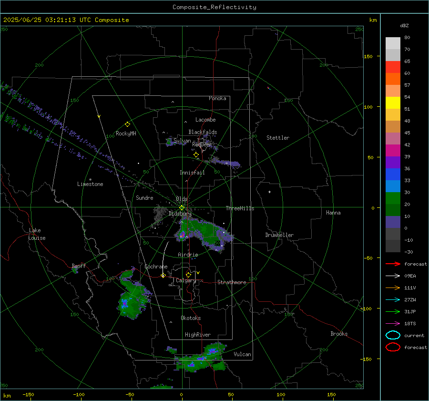Click the Innisfail town label
Viewport: 429px width, 401px height.
tap(192, 173)
